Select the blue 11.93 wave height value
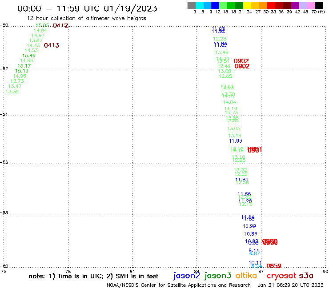329x289 pixels. [236, 141]
